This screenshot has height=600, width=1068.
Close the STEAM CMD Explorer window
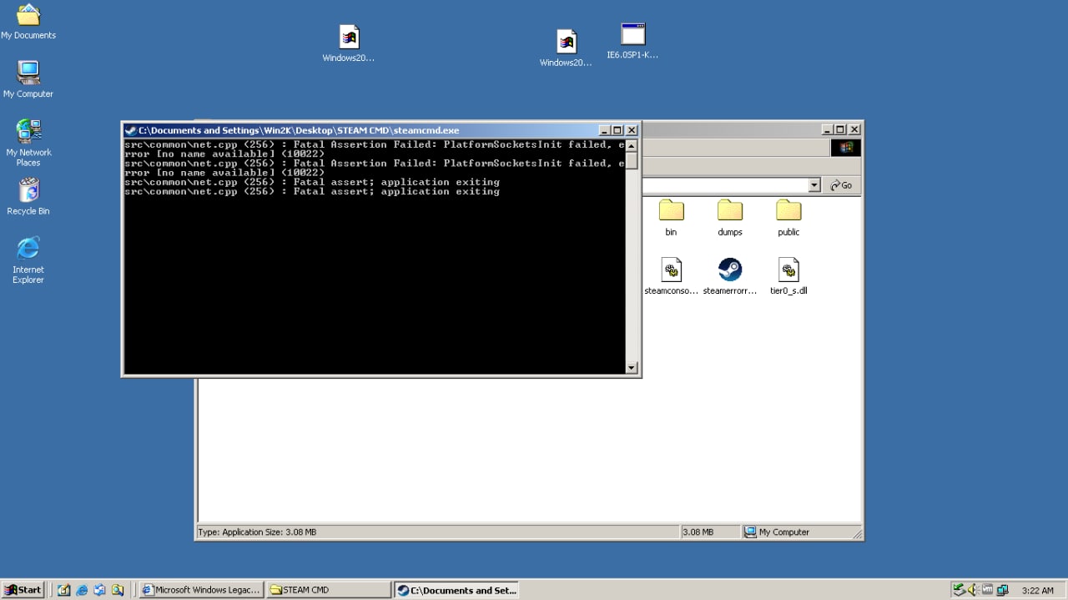pos(854,129)
